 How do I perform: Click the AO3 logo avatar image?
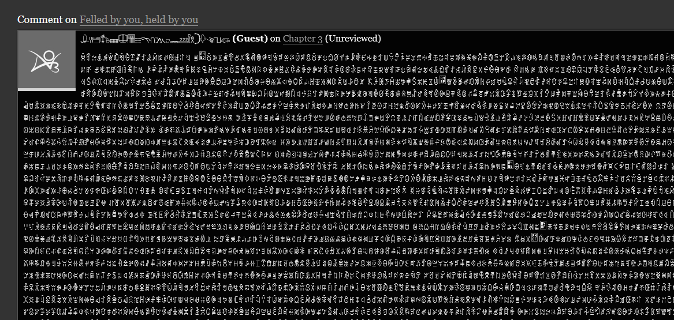pos(47,59)
